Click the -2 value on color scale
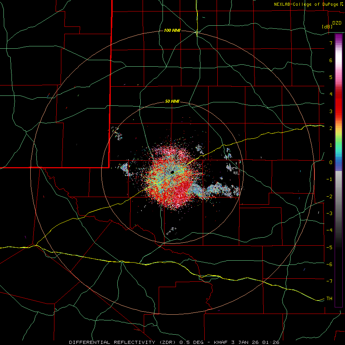Screen dimensions: 345x345 (x=329, y=196)
